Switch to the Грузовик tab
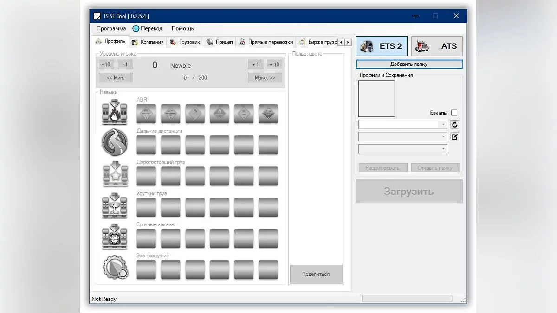 (185, 42)
